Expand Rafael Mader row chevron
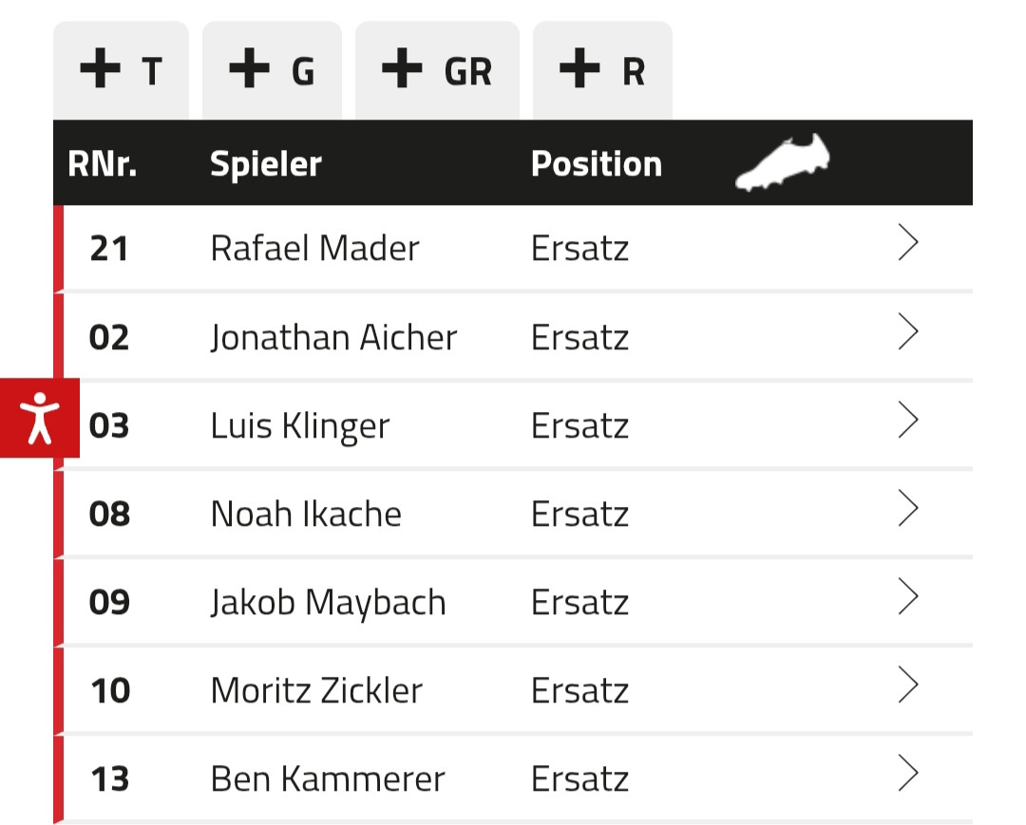Screen dimensions: 1026x825 coord(908,245)
